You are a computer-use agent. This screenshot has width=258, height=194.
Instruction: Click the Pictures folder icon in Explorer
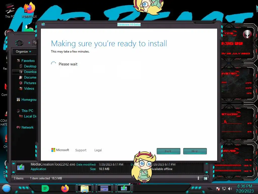coord(21,83)
